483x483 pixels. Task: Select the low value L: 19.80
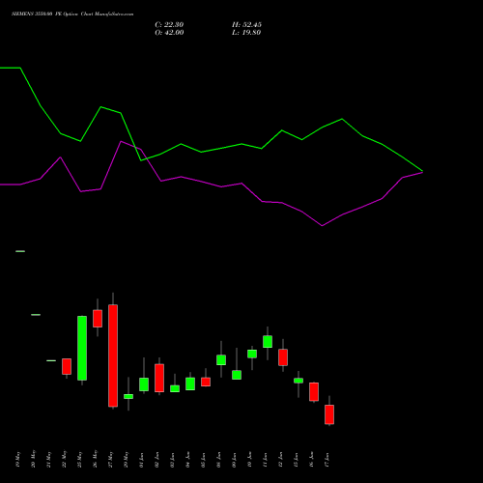pos(246,33)
